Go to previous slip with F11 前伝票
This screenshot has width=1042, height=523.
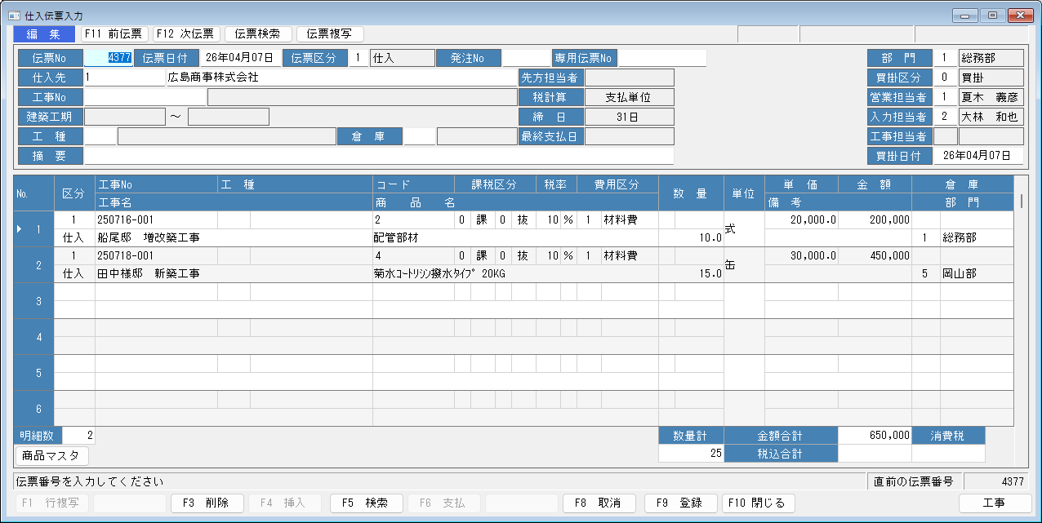point(114,34)
